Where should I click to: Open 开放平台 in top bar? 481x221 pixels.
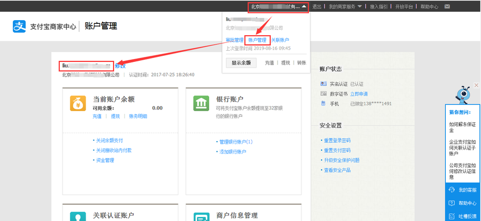point(404,7)
